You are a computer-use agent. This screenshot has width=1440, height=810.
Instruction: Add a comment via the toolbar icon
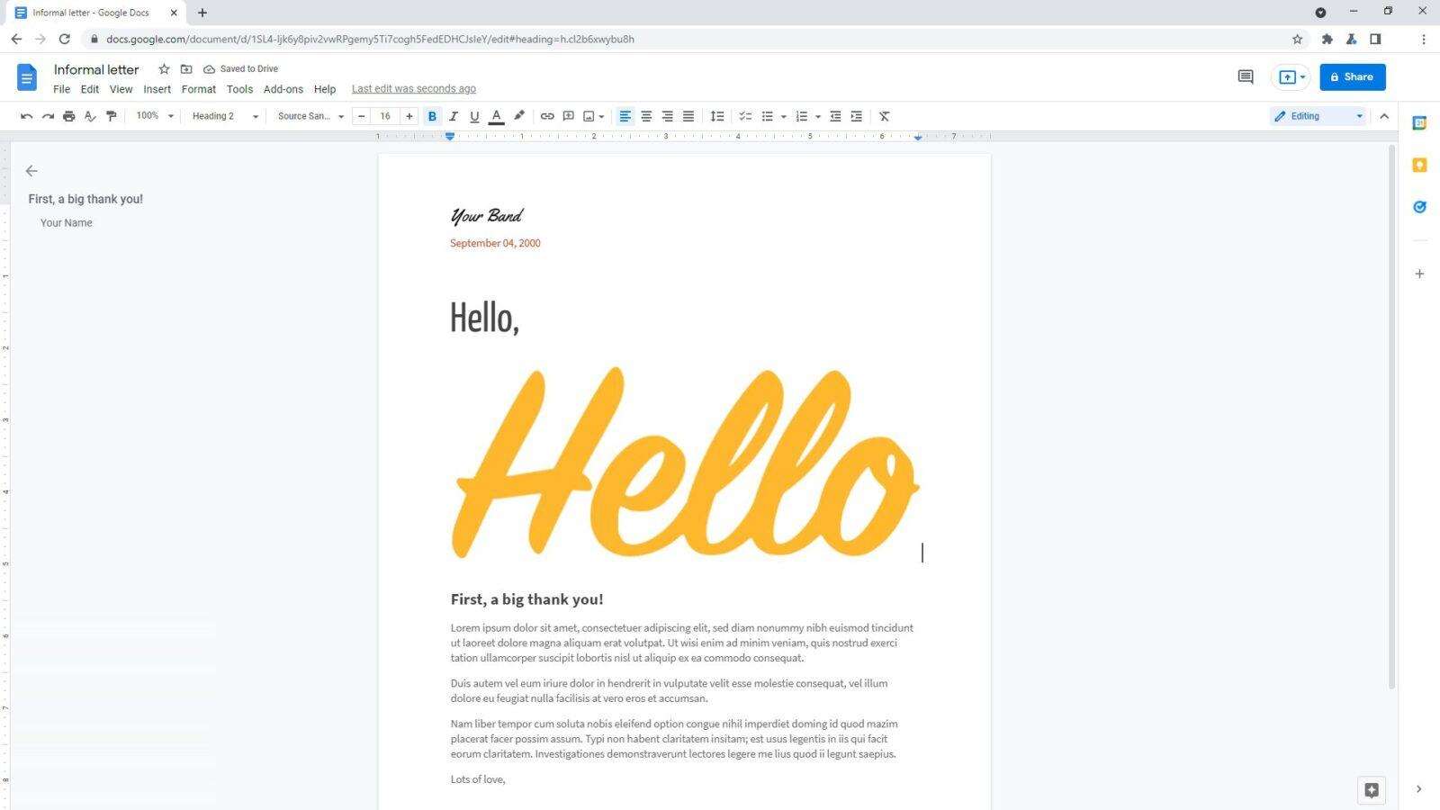(x=568, y=115)
